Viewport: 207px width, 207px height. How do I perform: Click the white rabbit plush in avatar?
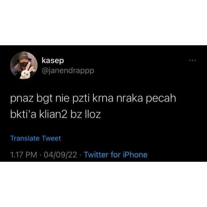27,72
